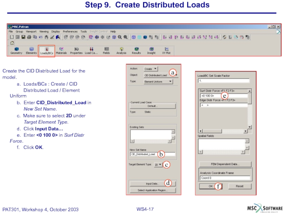Click the Analysis Coordinate Frame field
The height and width of the screenshot is (214, 286).
coord(225,178)
